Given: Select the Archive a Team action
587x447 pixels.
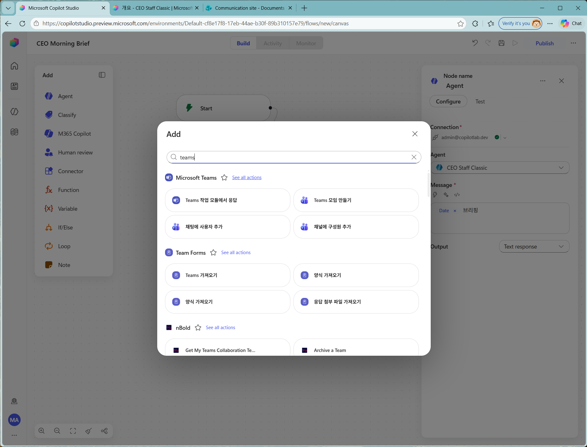Looking at the screenshot, I should tap(356, 347).
